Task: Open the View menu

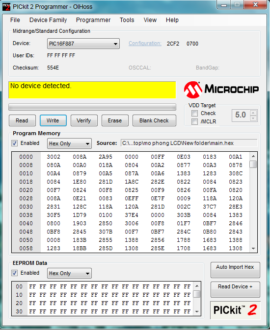Action: (x=150, y=20)
